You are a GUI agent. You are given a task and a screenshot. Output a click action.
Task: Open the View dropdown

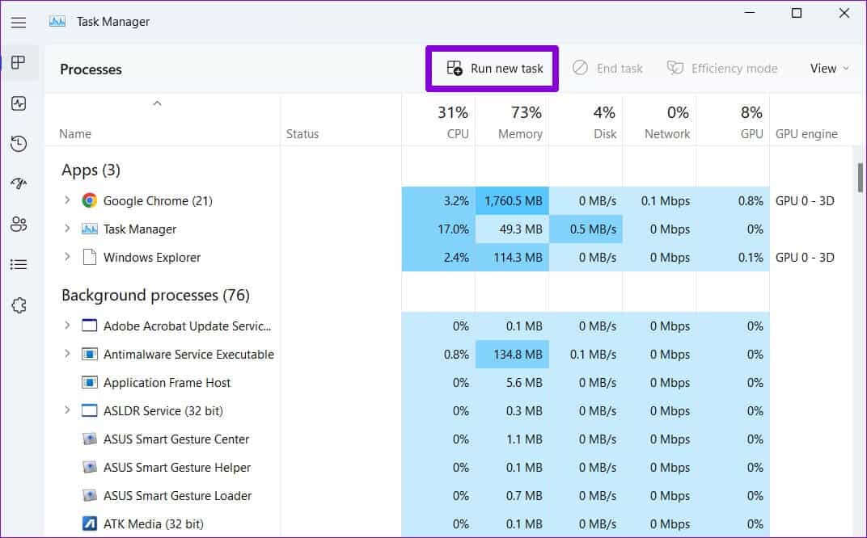pos(829,69)
